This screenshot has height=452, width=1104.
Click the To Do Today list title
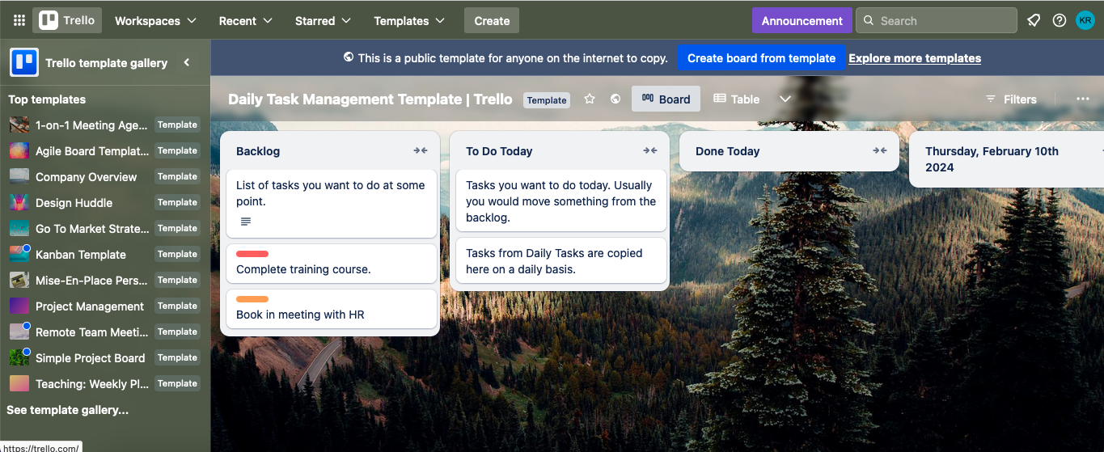[x=499, y=150]
